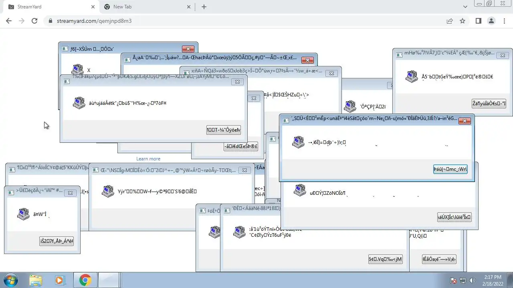This screenshot has width=513, height=288.
Task: Launch Windows Media Player from the taskbar
Action: pyautogui.click(x=60, y=280)
